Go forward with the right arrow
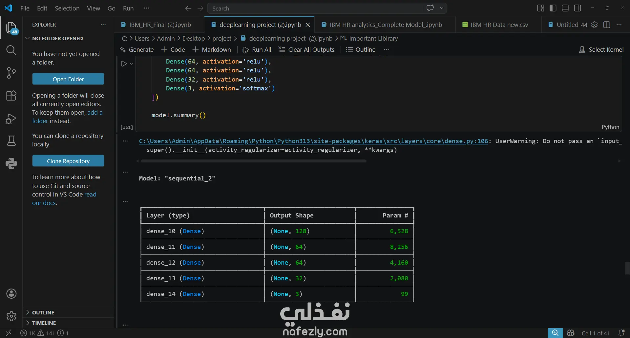 point(200,8)
